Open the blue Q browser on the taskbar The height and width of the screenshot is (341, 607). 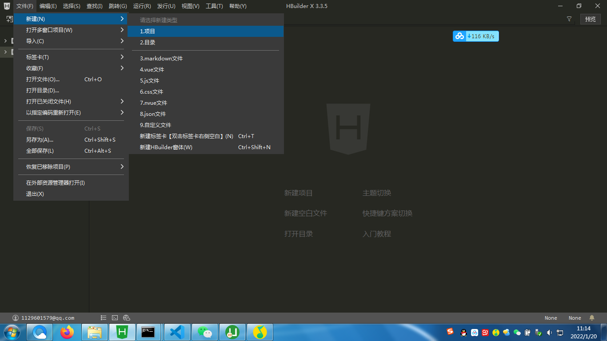point(40,332)
